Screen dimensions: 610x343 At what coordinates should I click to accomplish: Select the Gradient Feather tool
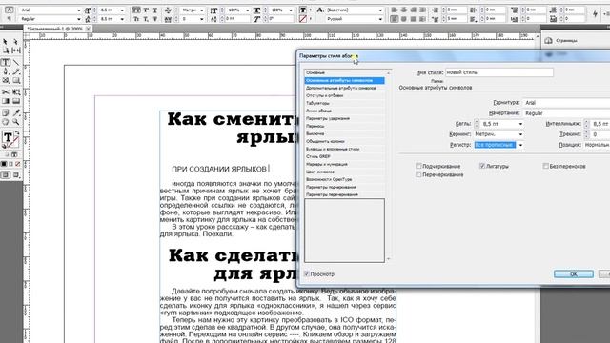(x=16, y=101)
